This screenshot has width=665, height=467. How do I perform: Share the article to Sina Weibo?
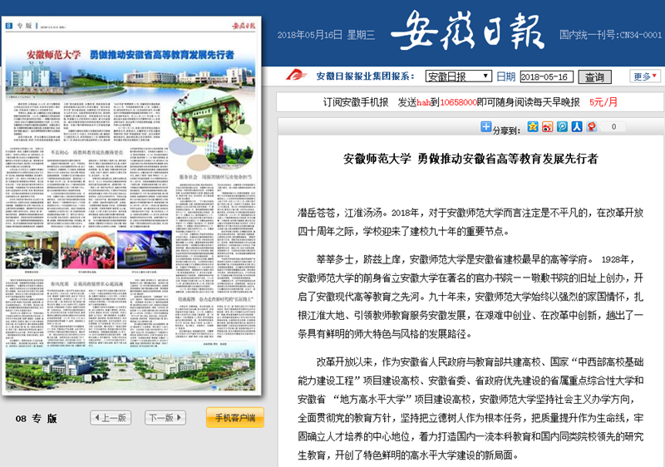pos(548,126)
